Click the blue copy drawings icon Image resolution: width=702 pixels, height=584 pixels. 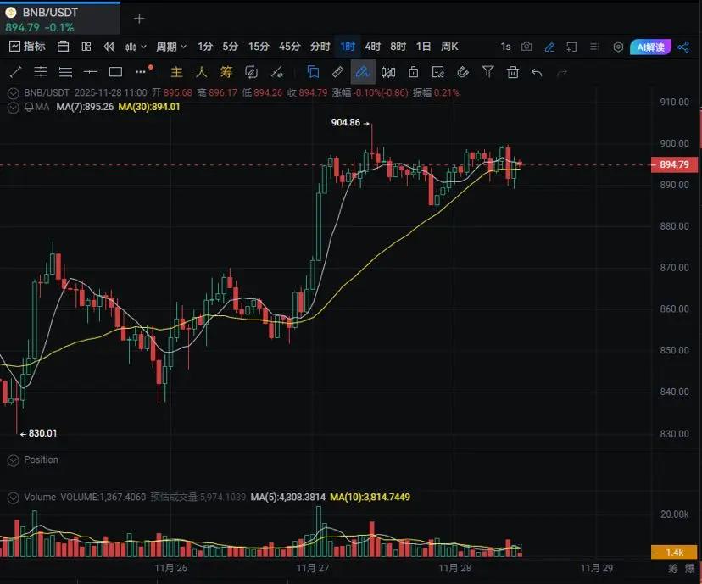pyautogui.click(x=313, y=72)
